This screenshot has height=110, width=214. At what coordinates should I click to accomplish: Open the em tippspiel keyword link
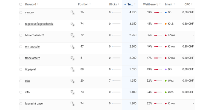33,47
